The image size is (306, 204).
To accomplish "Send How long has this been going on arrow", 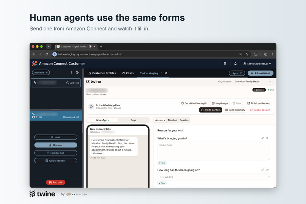I will (268, 170).
